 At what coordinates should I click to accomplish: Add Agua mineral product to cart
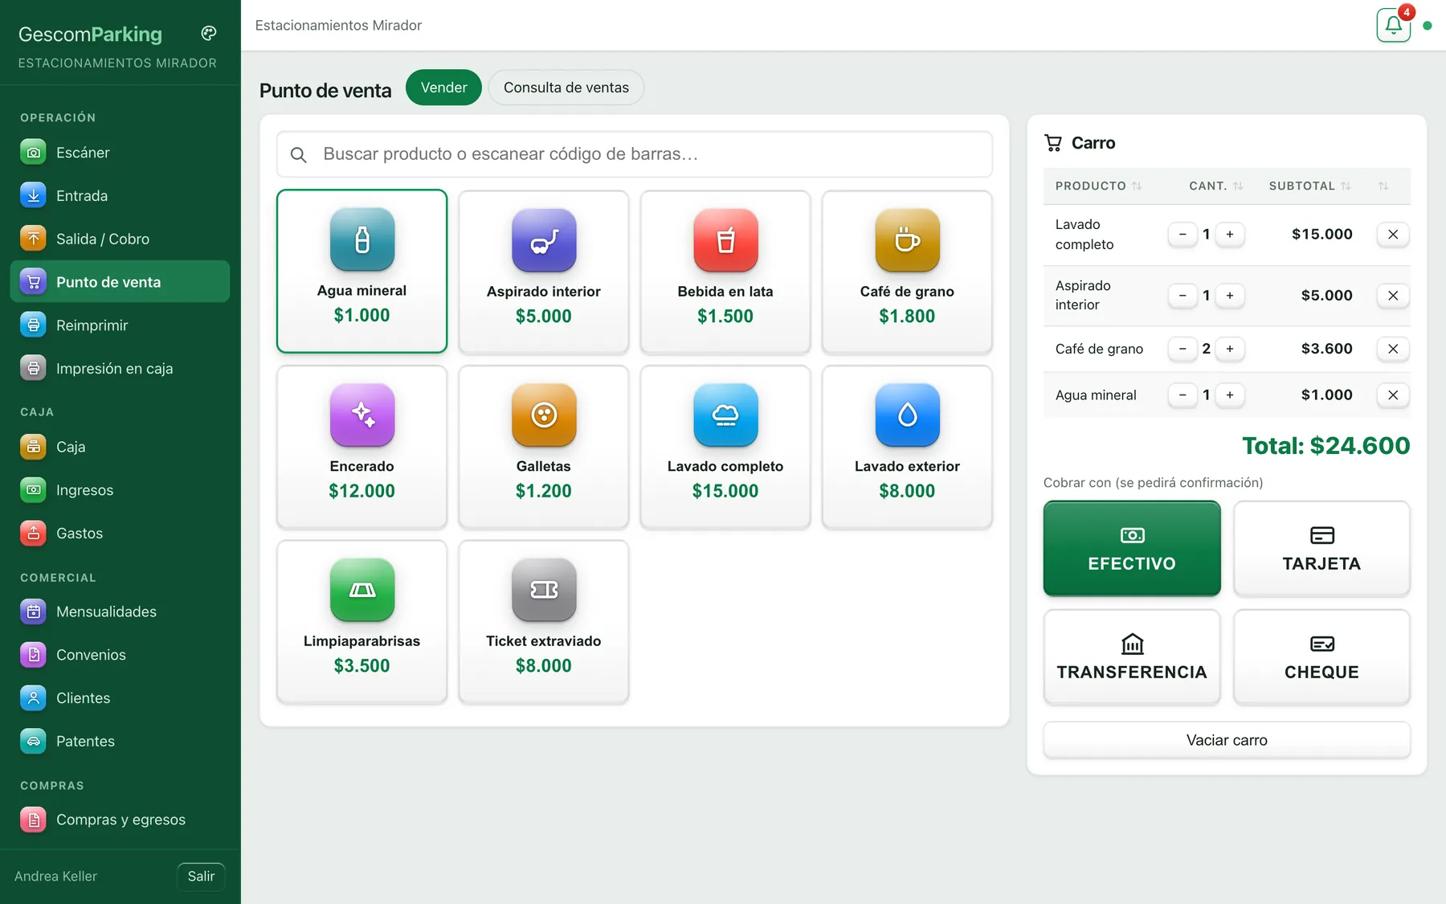tap(361, 272)
